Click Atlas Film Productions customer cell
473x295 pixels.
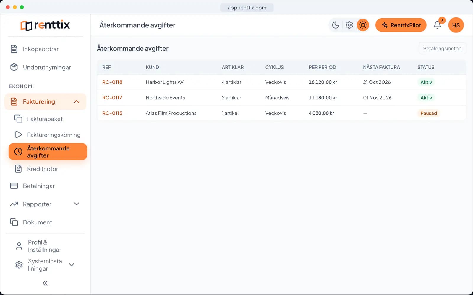tap(171, 113)
